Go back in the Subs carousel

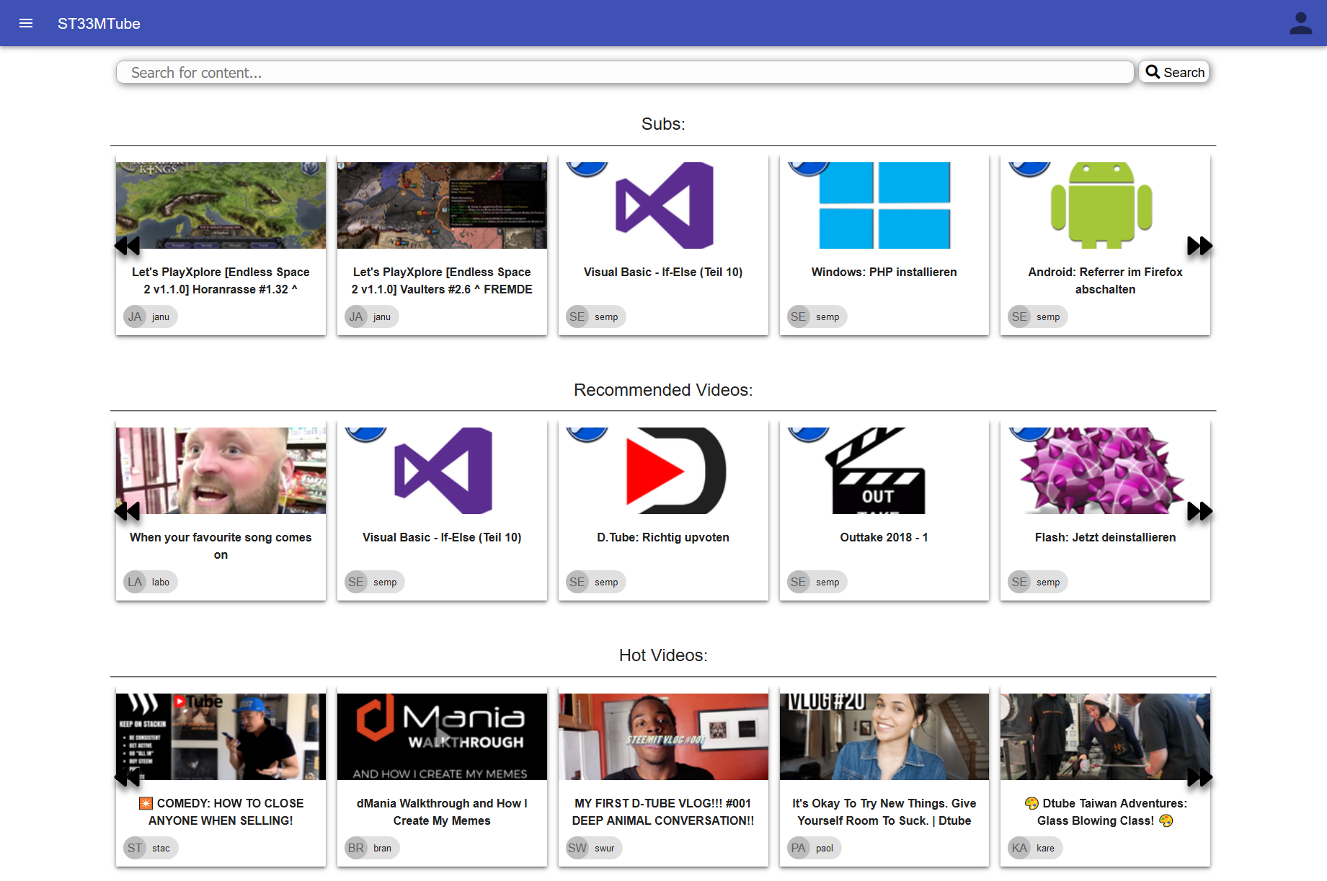click(x=127, y=246)
